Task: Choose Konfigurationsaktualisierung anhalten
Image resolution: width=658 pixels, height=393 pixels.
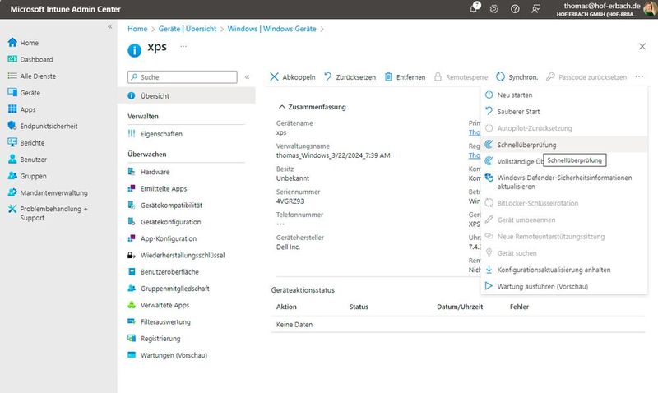Action: point(563,270)
